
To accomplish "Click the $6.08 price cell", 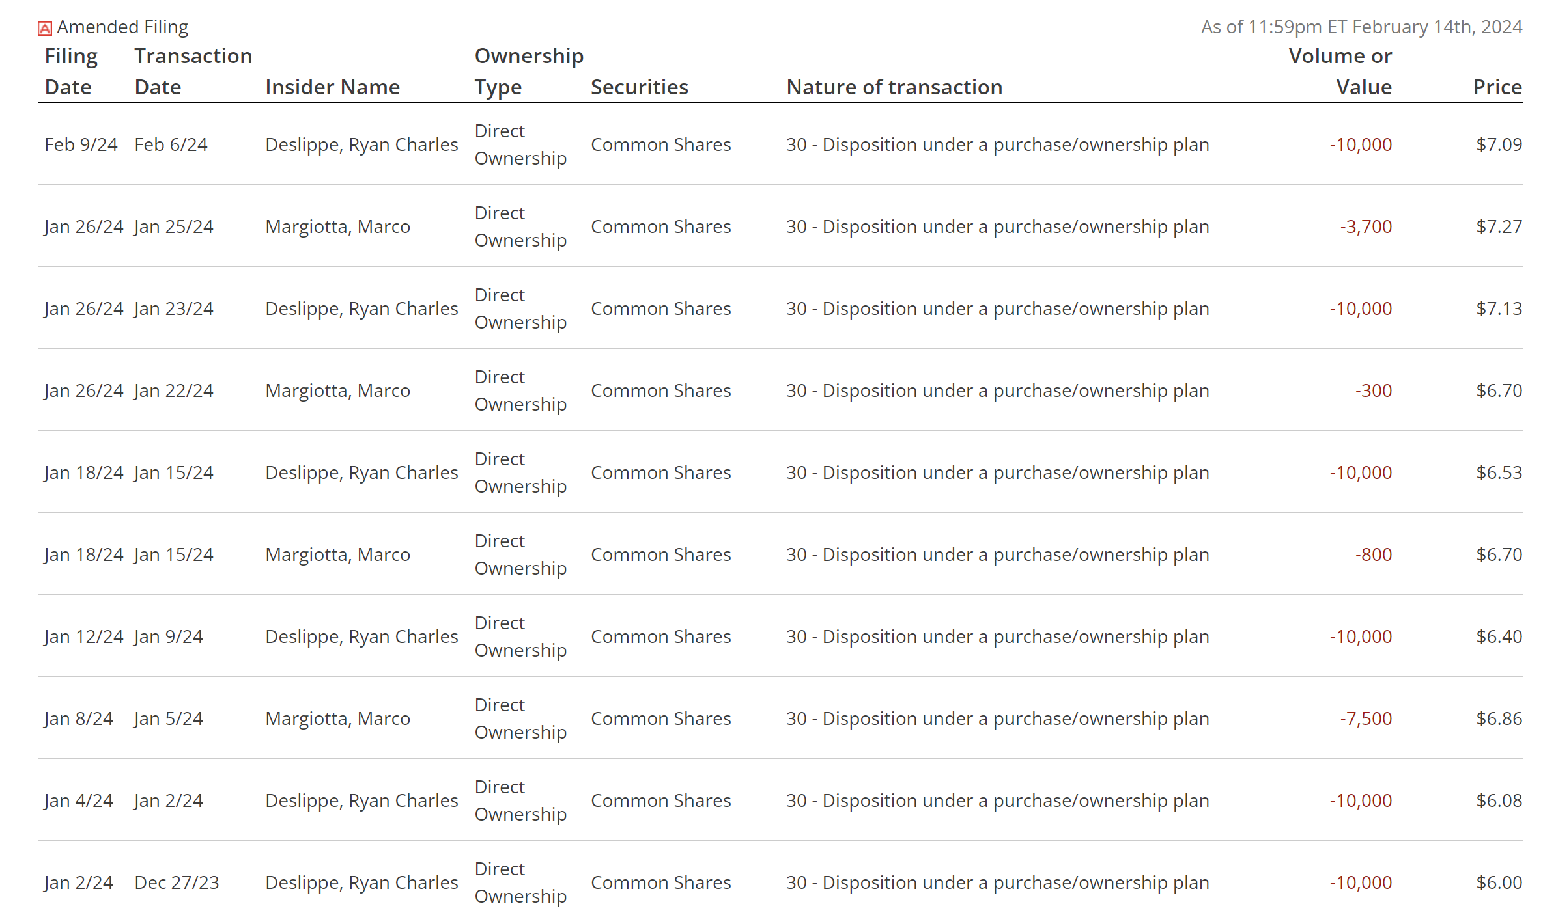I will pyautogui.click(x=1499, y=800).
